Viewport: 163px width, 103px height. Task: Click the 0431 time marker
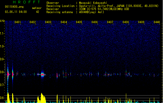pyautogui.click(x=17, y=22)
